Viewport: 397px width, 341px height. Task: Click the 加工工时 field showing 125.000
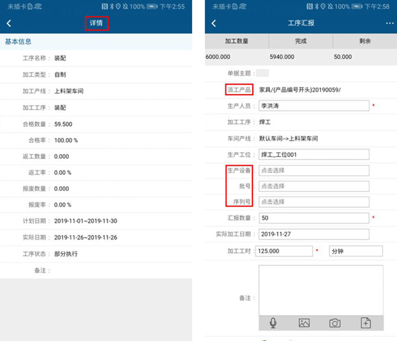pyautogui.click(x=284, y=251)
